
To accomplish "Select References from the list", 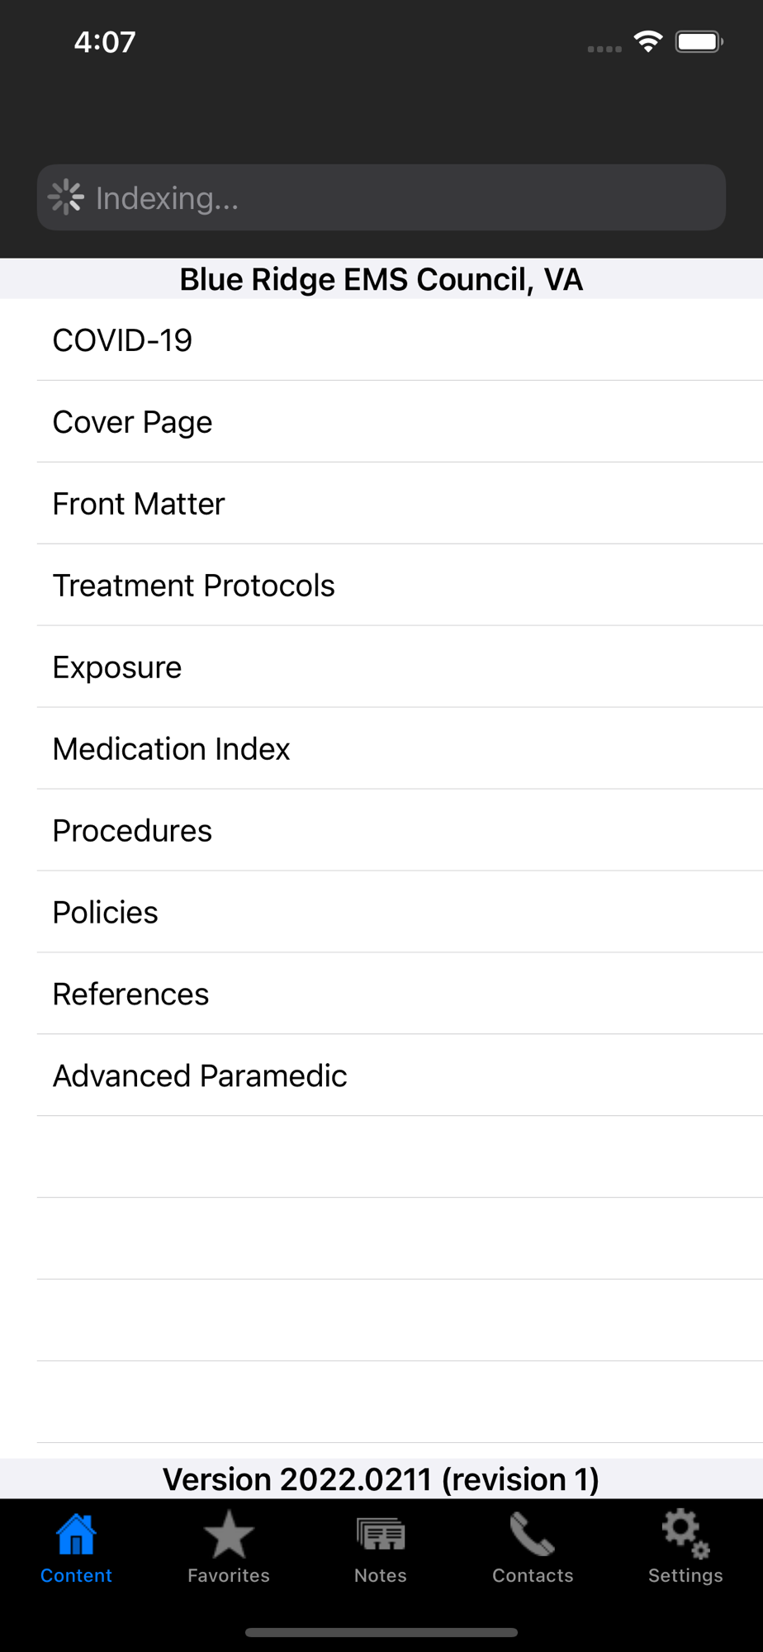I will point(130,995).
